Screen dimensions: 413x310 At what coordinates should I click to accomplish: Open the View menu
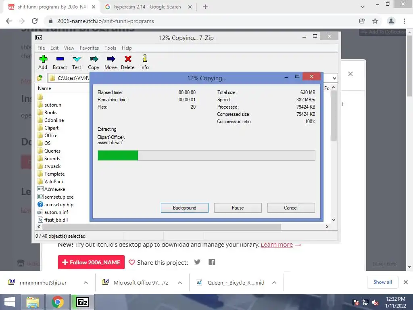tap(69, 48)
